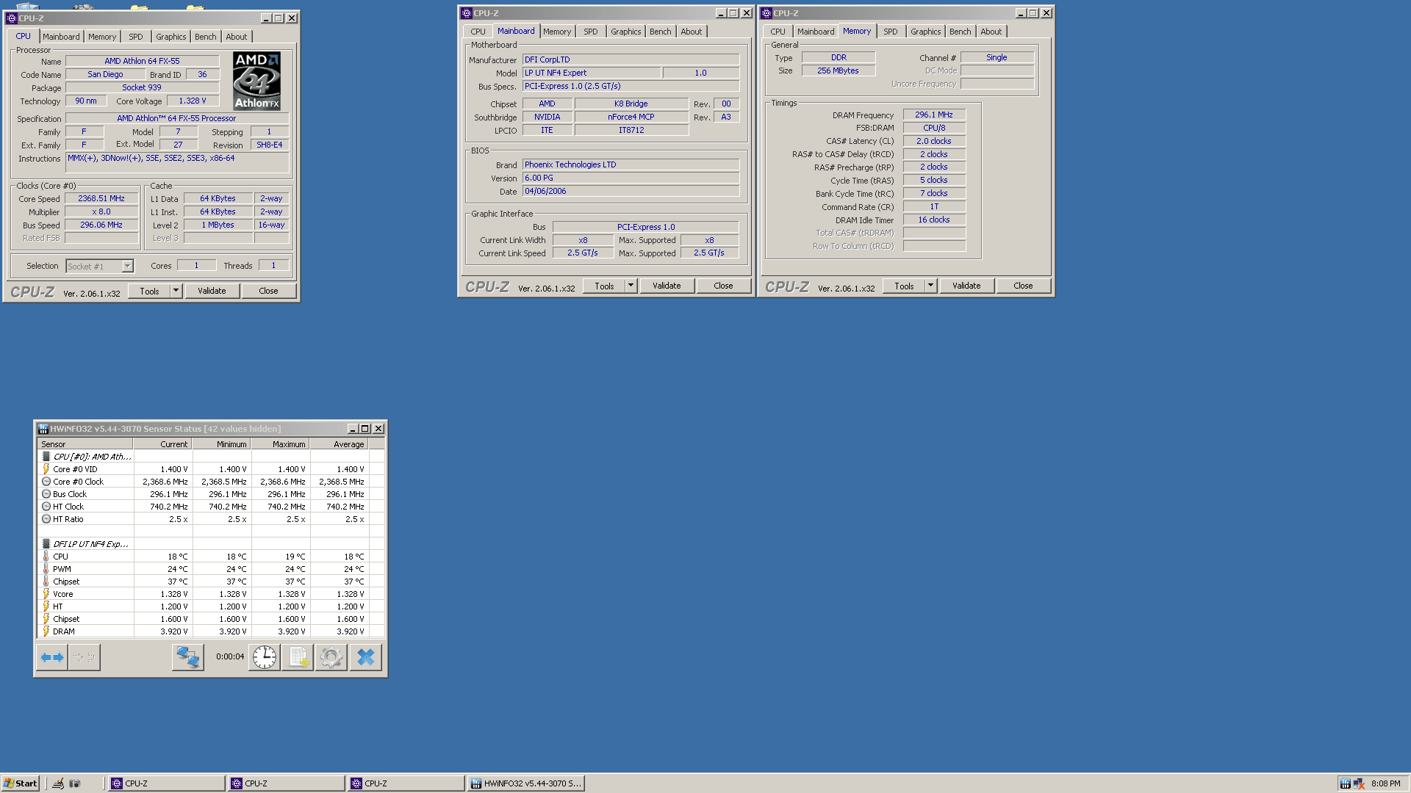Image resolution: width=1411 pixels, height=793 pixels.
Task: Open the Start menu
Action: 20,783
